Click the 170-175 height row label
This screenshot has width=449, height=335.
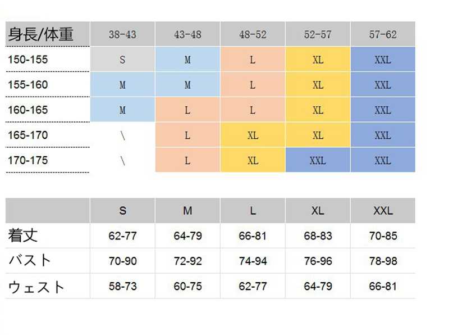(28, 161)
